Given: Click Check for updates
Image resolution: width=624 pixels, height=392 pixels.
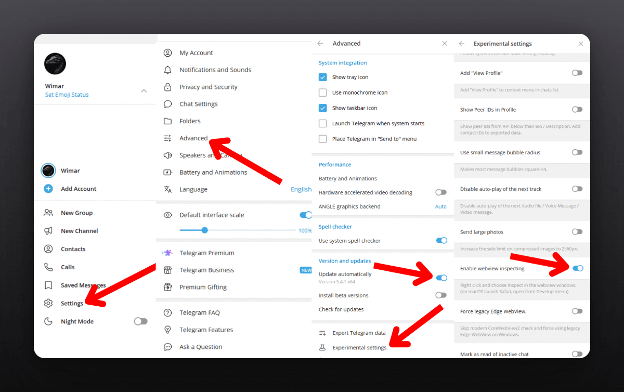Looking at the screenshot, I should (341, 309).
